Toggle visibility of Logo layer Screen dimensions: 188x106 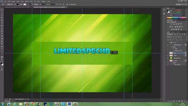[168, 53]
